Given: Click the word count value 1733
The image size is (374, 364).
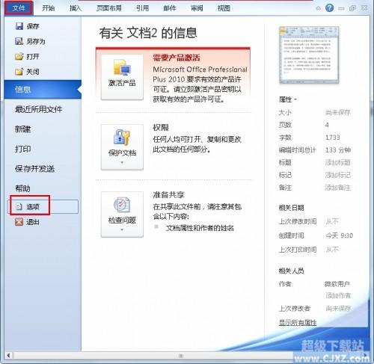Looking at the screenshot, I should coord(333,138).
